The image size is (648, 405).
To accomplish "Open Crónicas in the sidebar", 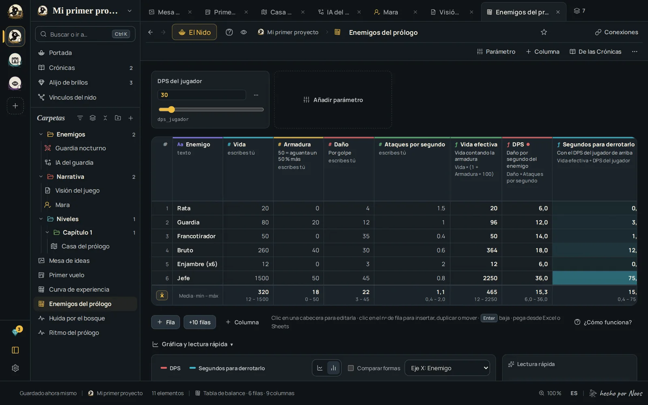I will [85, 68].
